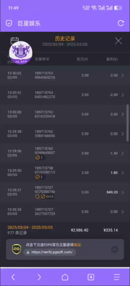Expand the 13:30:02 record chevron
Image resolution: width=130 pixels, height=286 pixels.
pyautogui.click(x=122, y=75)
